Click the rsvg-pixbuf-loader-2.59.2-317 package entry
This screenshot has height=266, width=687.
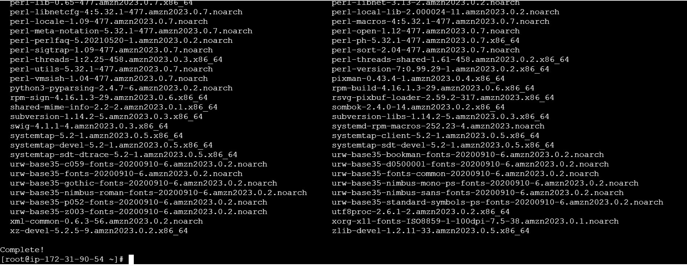pos(443,98)
